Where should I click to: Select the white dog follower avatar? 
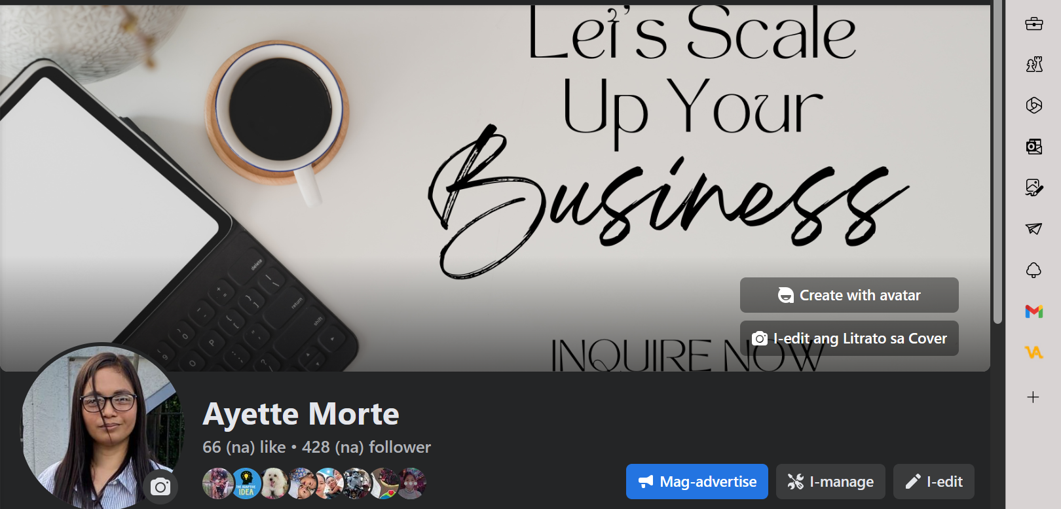pyautogui.click(x=274, y=483)
